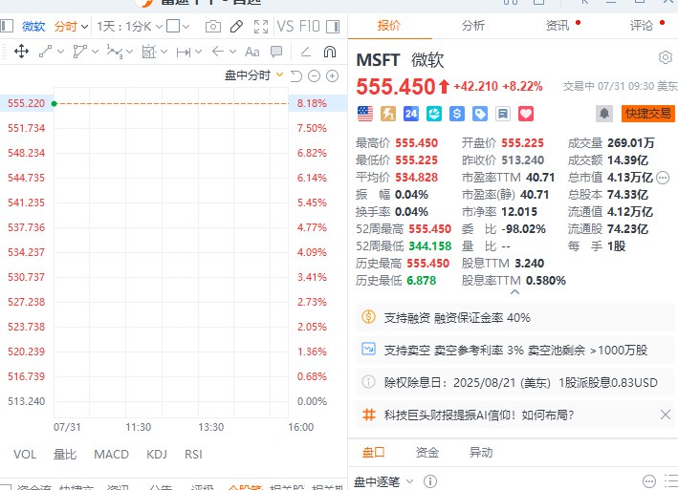Toggle the right sidebar panel icon

point(333,27)
